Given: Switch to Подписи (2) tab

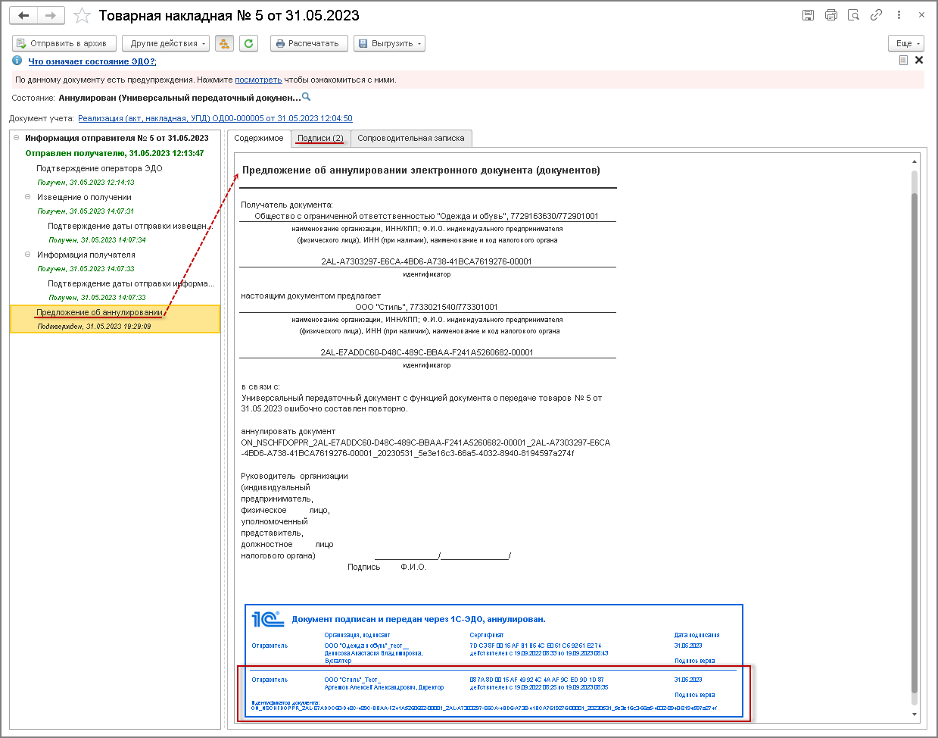Looking at the screenshot, I should pos(320,138).
